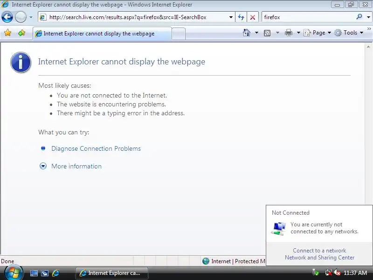Launch Internet Explorer from quick launch
Screen dimensions: 373x280
tap(55, 273)
